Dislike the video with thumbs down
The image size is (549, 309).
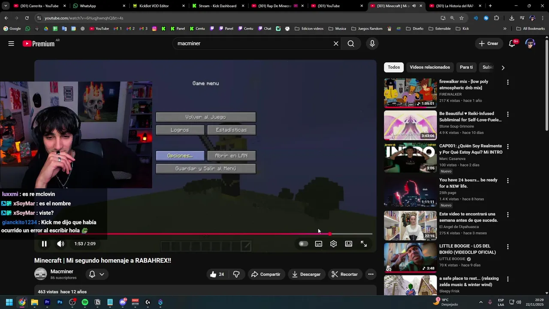[x=236, y=274]
